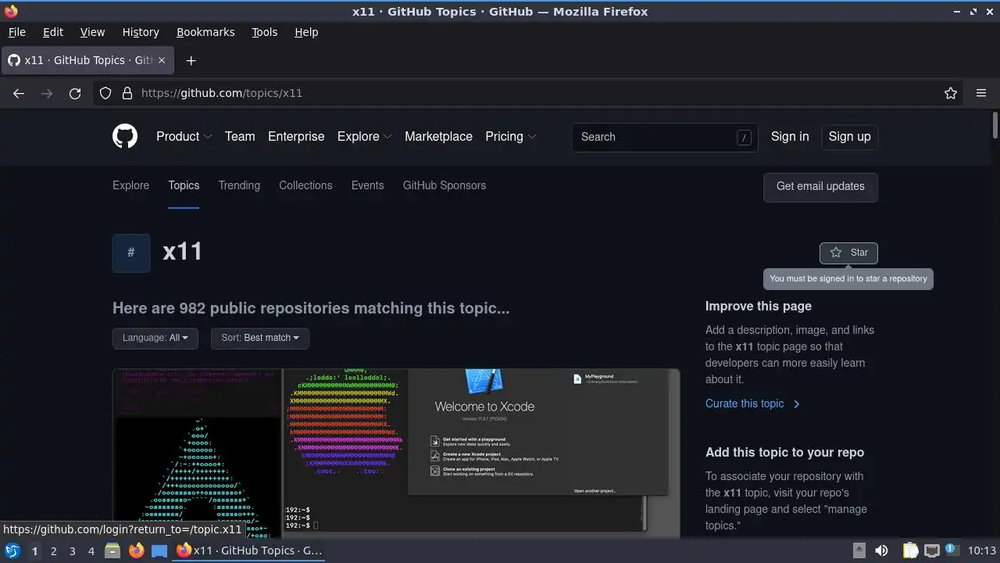Click the Enterprise link in header
The width and height of the screenshot is (1000, 563).
point(296,136)
